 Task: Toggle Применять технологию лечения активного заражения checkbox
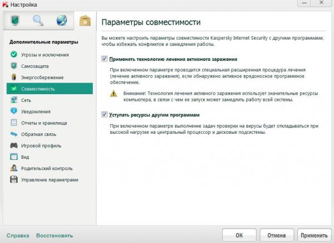tap(104, 59)
